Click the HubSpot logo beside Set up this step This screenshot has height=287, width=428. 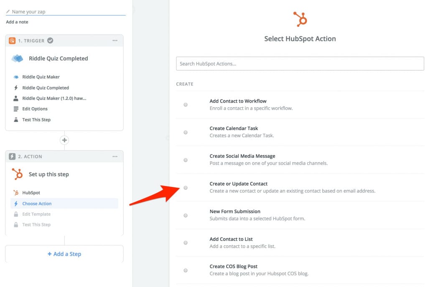click(17, 174)
